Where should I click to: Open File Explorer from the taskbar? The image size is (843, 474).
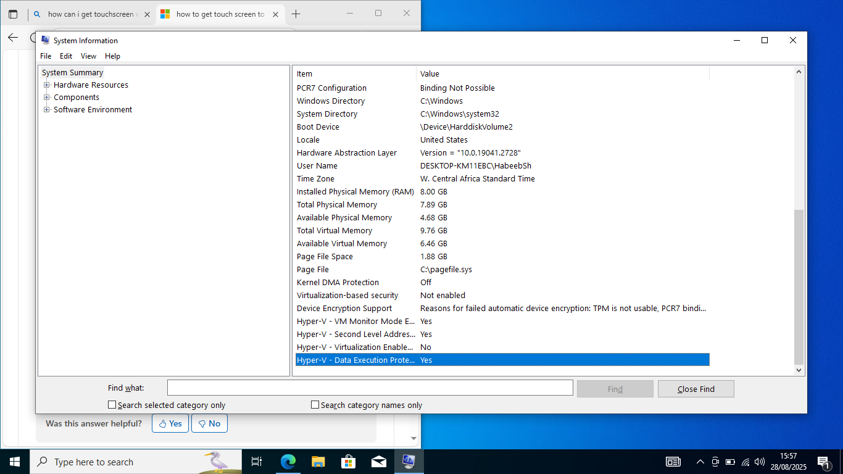tap(318, 461)
